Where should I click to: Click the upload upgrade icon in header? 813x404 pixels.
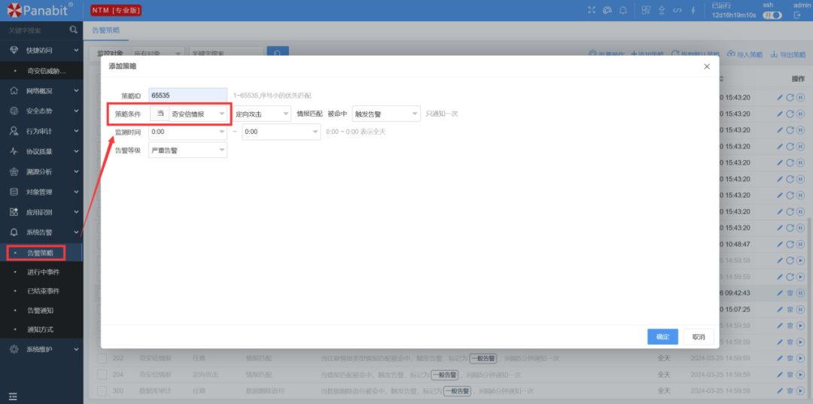tap(661, 10)
